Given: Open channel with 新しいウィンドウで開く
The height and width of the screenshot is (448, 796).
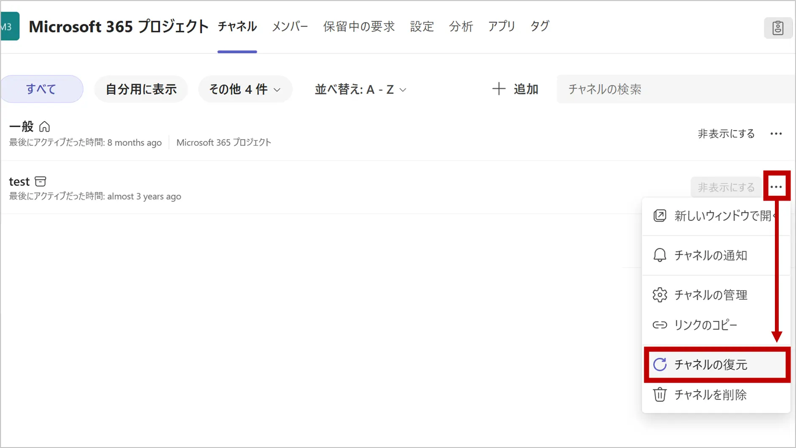Looking at the screenshot, I should coord(717,216).
